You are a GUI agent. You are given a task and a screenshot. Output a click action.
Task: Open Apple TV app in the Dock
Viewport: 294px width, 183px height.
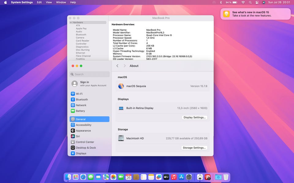166,177
